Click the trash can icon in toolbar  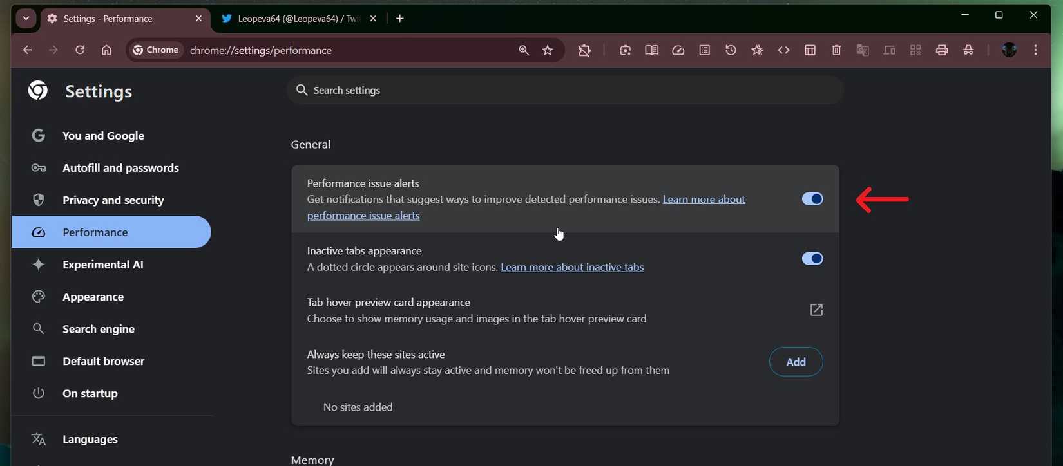point(836,50)
